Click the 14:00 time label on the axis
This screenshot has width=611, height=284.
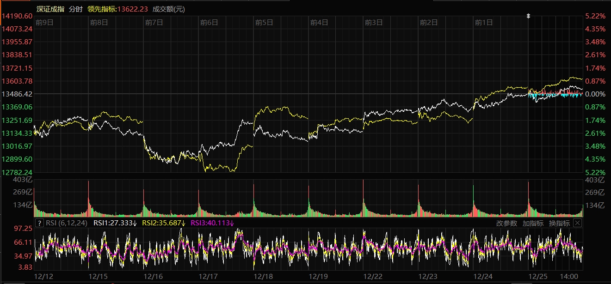click(568, 276)
